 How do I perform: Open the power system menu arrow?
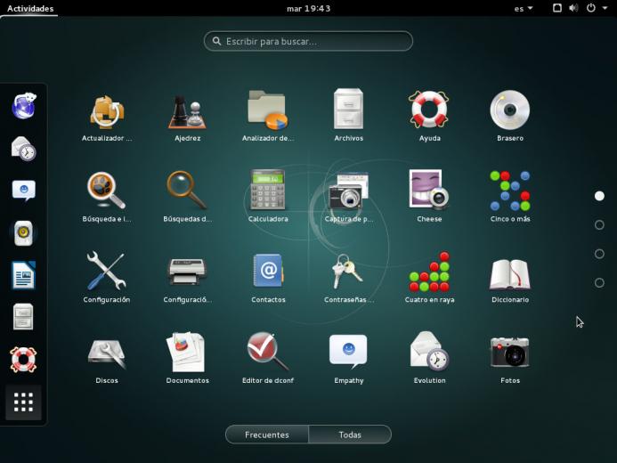[605, 8]
